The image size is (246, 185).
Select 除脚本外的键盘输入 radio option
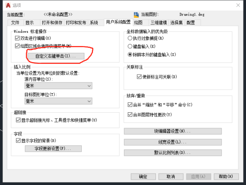point(130,55)
